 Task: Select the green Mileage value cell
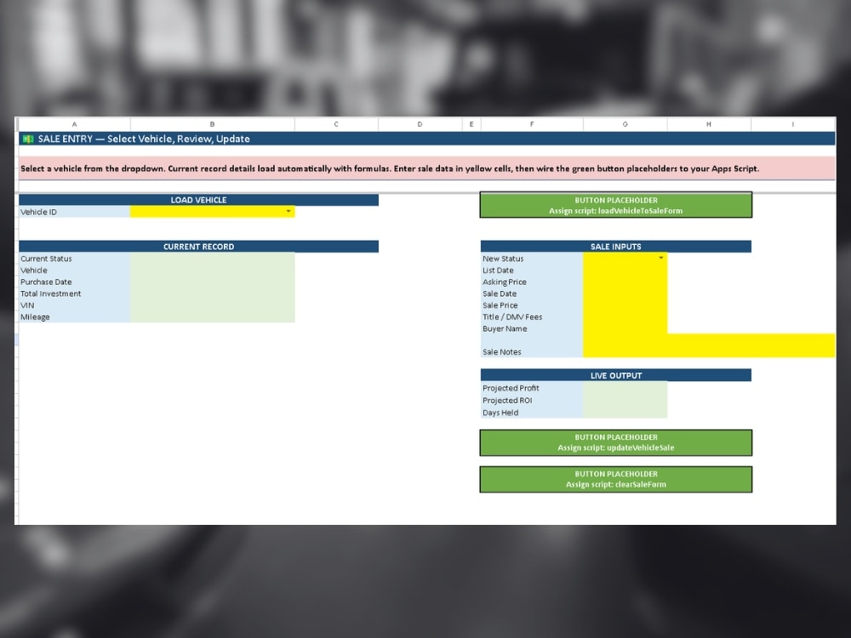coord(212,316)
